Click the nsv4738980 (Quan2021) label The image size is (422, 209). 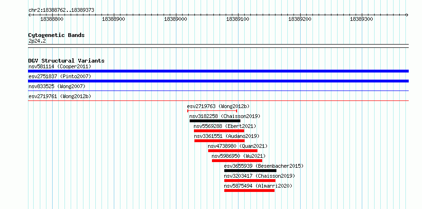pyautogui.click(x=238, y=146)
